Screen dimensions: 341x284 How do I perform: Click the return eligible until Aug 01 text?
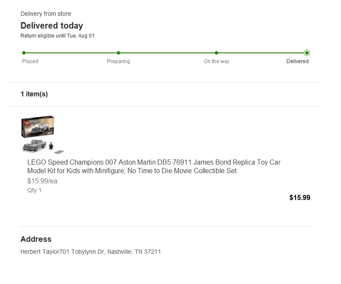[x=58, y=36]
